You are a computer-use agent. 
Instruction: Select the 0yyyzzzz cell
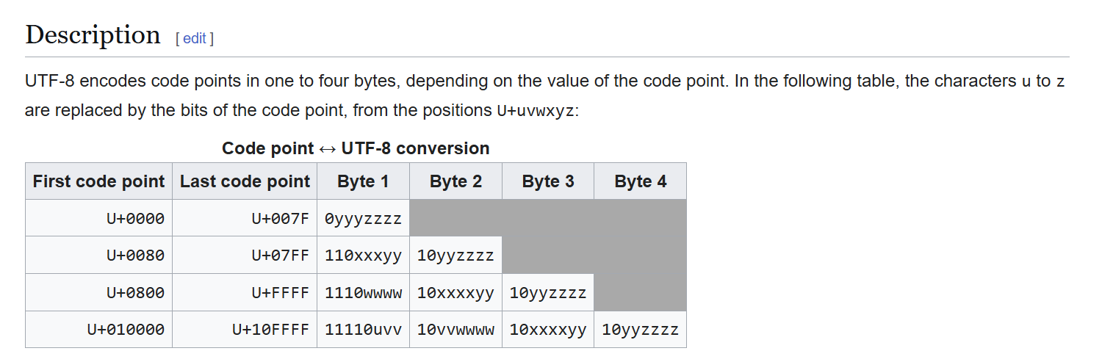363,218
